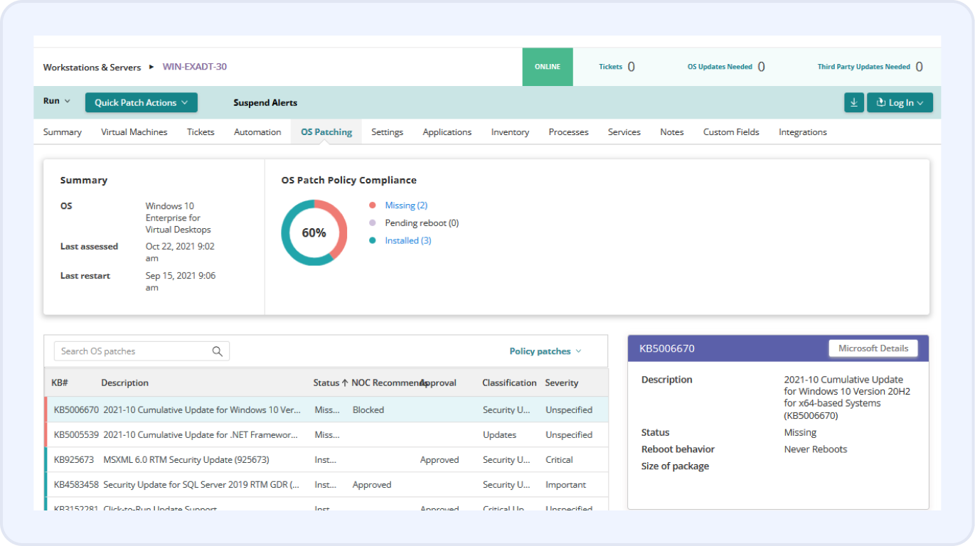Click the magnifier icon in Search OS patches
This screenshot has width=975, height=546.
pos(218,351)
